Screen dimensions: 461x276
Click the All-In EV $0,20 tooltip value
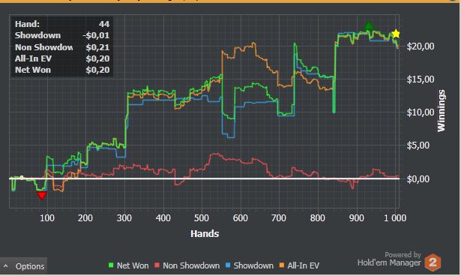(x=97, y=58)
